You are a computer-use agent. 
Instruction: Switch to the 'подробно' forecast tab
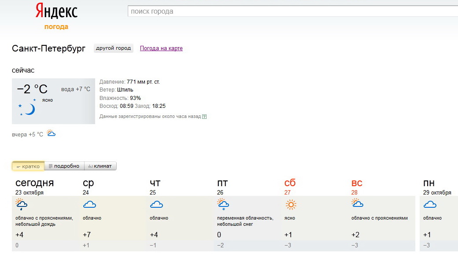[64, 166]
